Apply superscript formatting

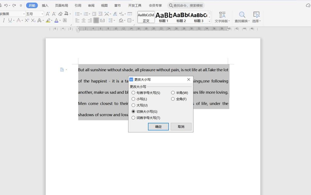[27, 20]
